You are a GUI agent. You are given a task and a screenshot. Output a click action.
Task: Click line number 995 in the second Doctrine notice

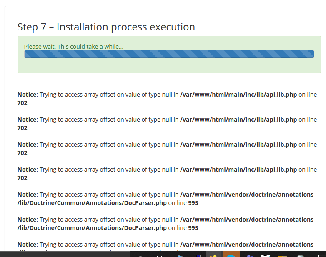point(193,228)
